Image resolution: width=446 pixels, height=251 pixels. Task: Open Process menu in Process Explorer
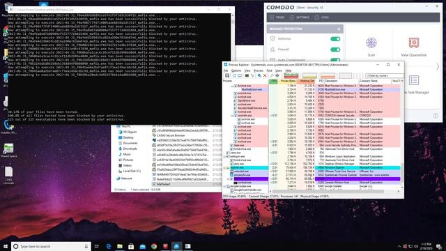[x=259, y=70]
